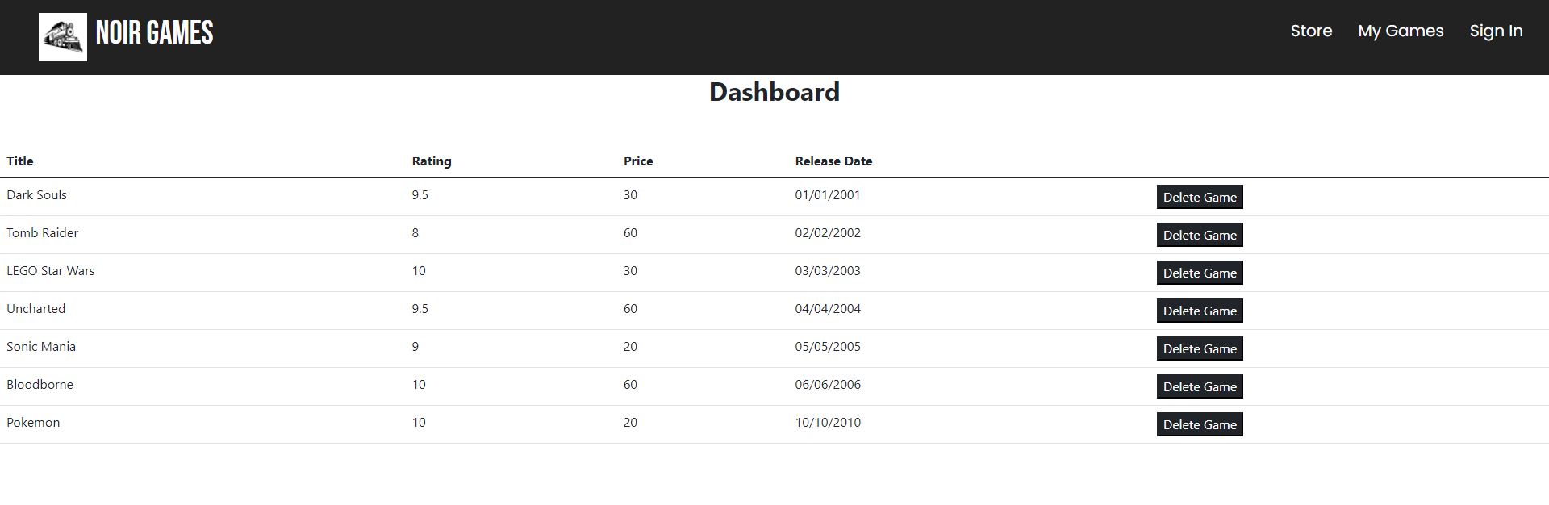Click Dark Souls' 9.5 rating
Screen dimensions: 1549x505
[x=420, y=194]
